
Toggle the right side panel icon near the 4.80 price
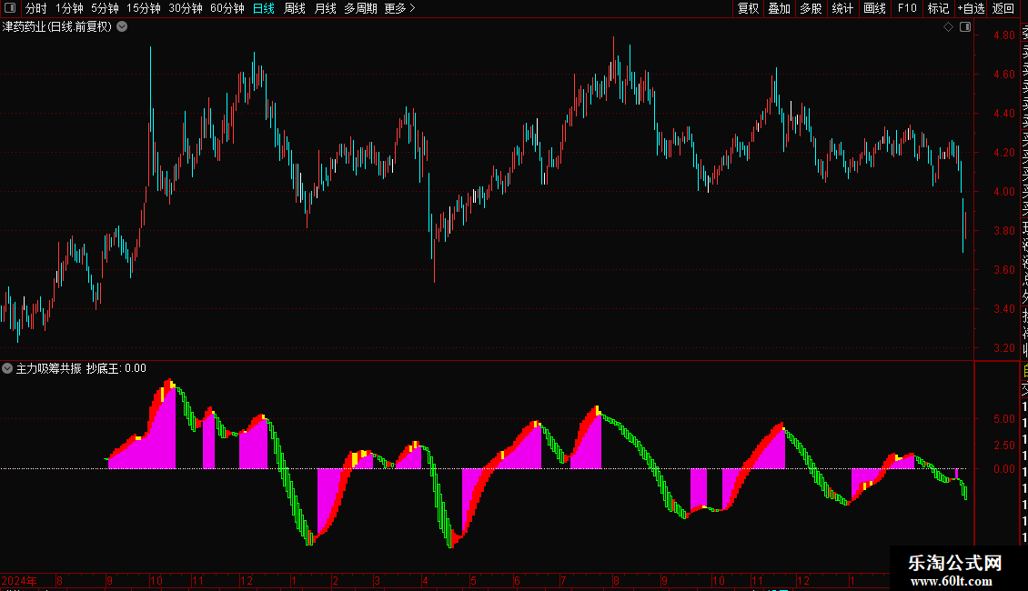point(965,27)
